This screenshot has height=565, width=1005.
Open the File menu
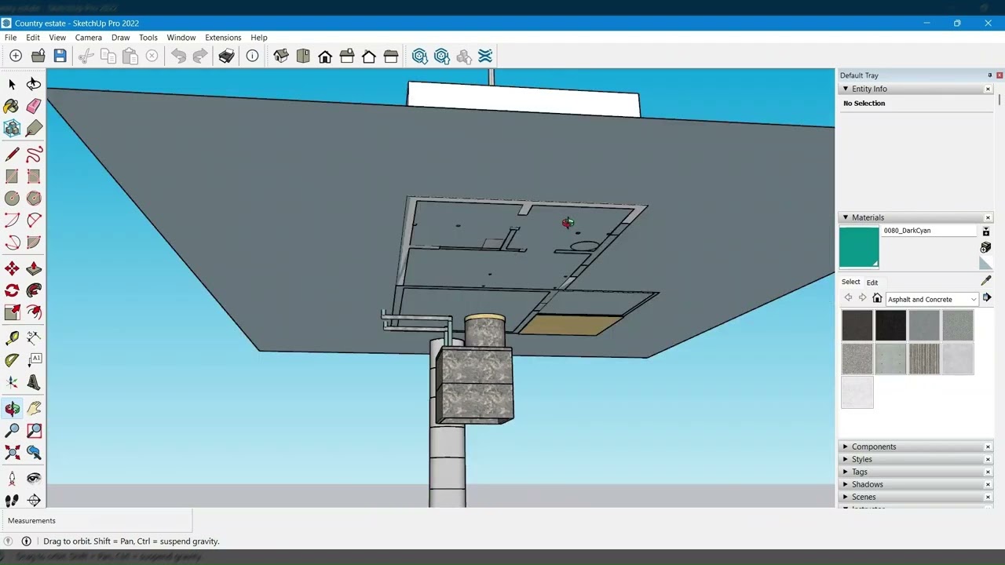[11, 38]
